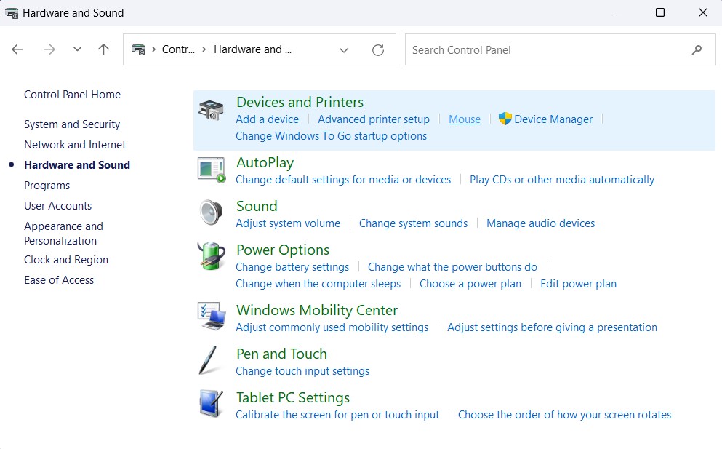
Task: Open the Pen and Touch heading
Action: [281, 354]
